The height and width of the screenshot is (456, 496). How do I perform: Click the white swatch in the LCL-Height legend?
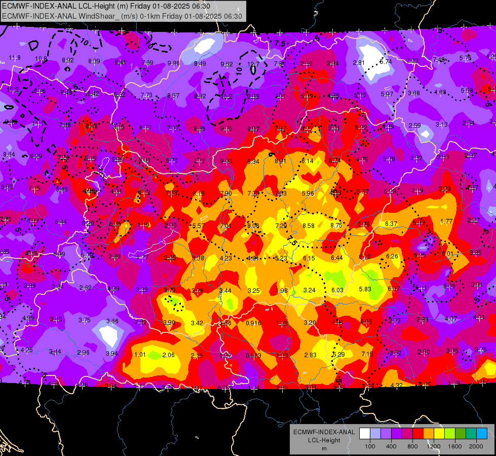point(365,433)
